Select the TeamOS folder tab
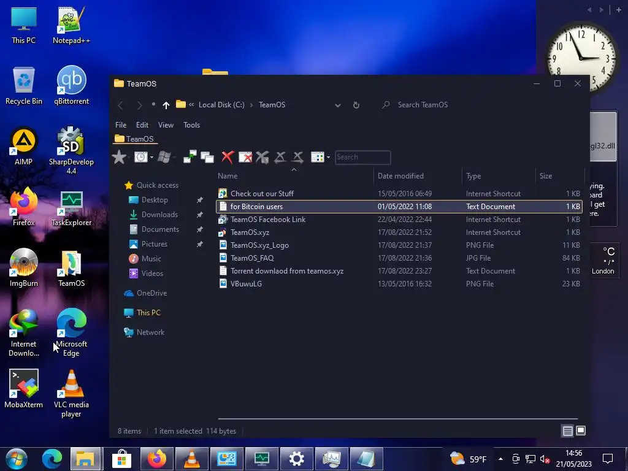Screen dimensions: 628x471 136,139
